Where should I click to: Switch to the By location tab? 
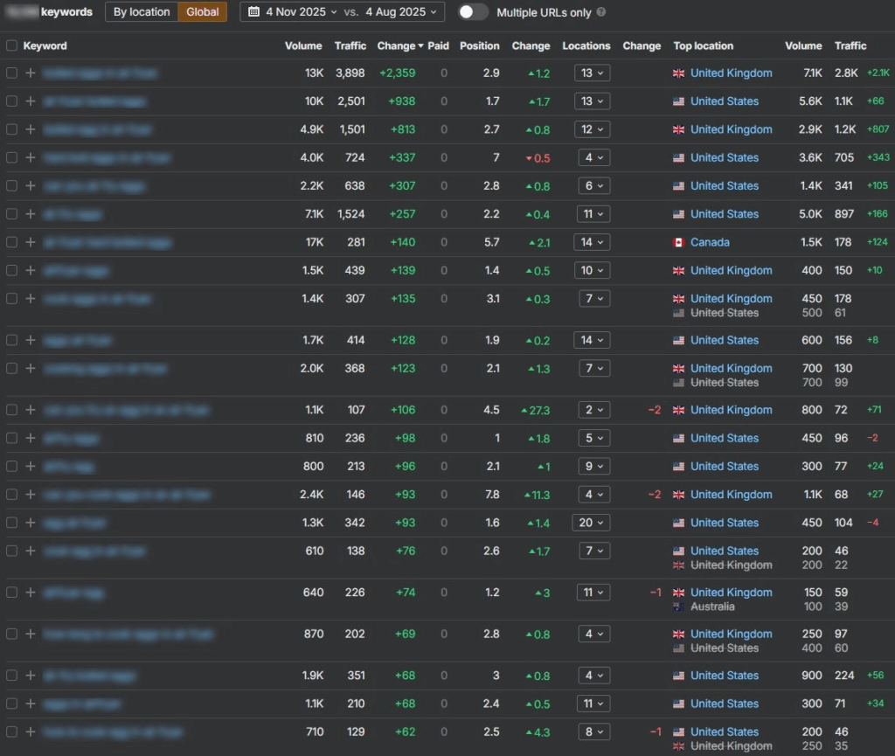pos(142,12)
